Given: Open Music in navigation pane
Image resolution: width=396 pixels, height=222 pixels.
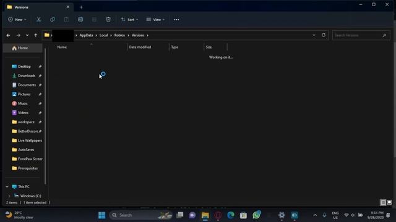Looking at the screenshot, I should click(22, 104).
